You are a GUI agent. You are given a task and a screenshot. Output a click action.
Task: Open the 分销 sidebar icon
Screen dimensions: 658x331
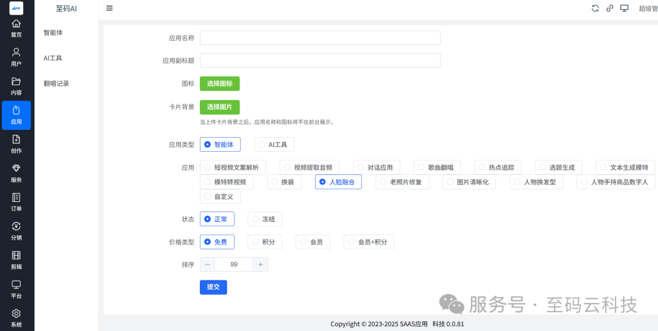point(16,231)
